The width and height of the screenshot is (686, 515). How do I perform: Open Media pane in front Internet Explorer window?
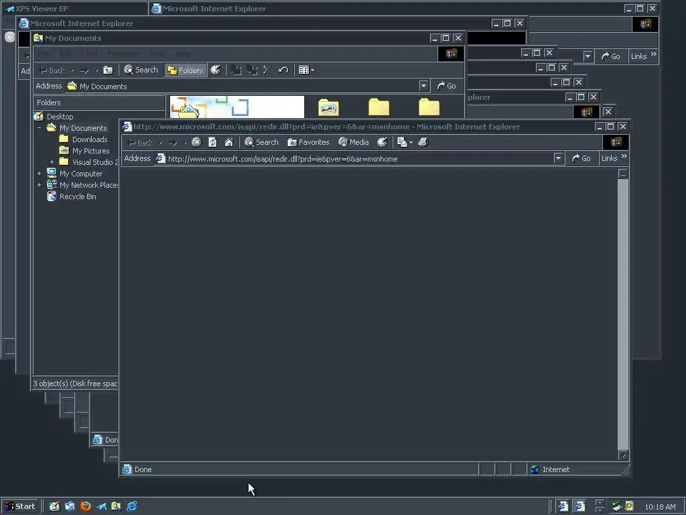tap(354, 142)
